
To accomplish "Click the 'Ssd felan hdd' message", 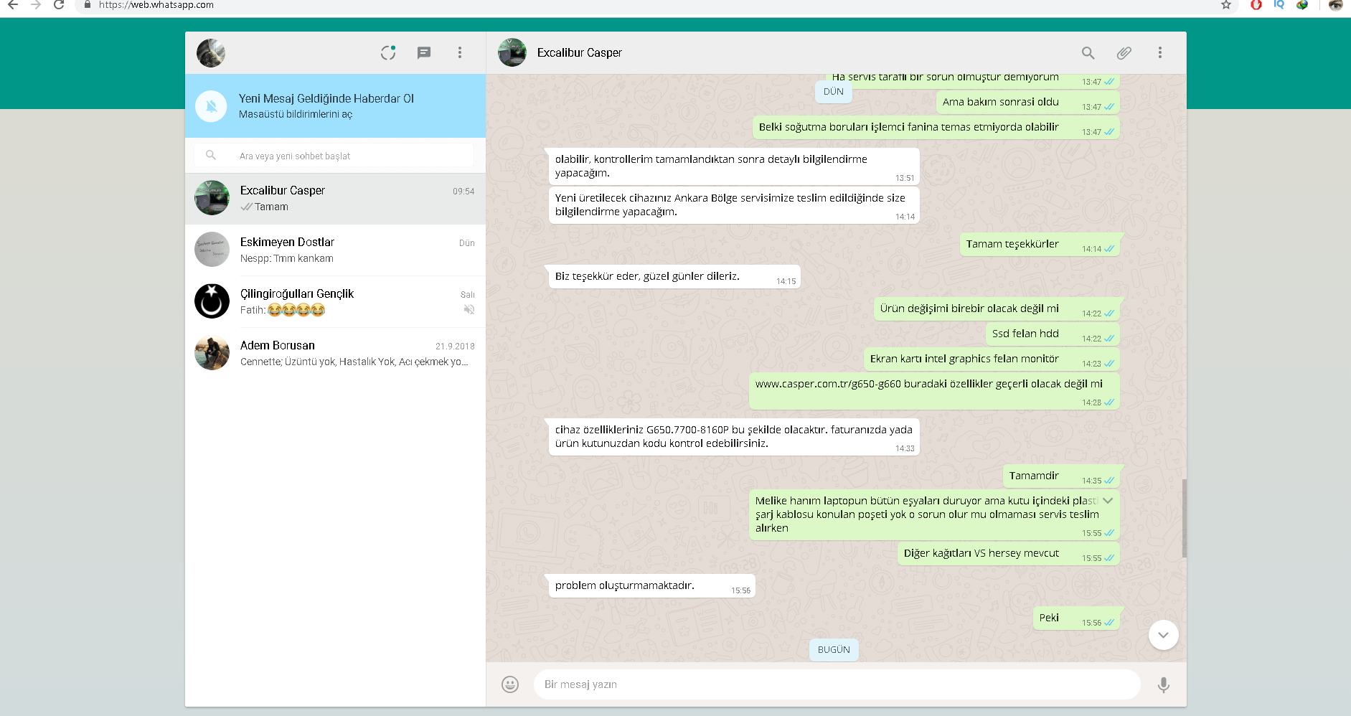I will click(1053, 334).
